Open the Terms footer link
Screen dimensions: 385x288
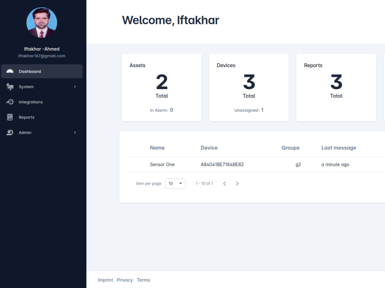coord(143,280)
